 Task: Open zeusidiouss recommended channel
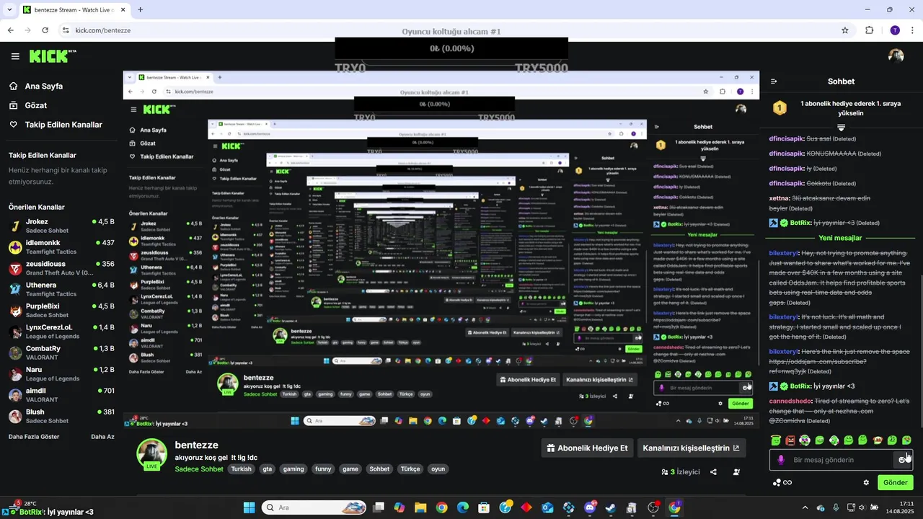coord(61,268)
